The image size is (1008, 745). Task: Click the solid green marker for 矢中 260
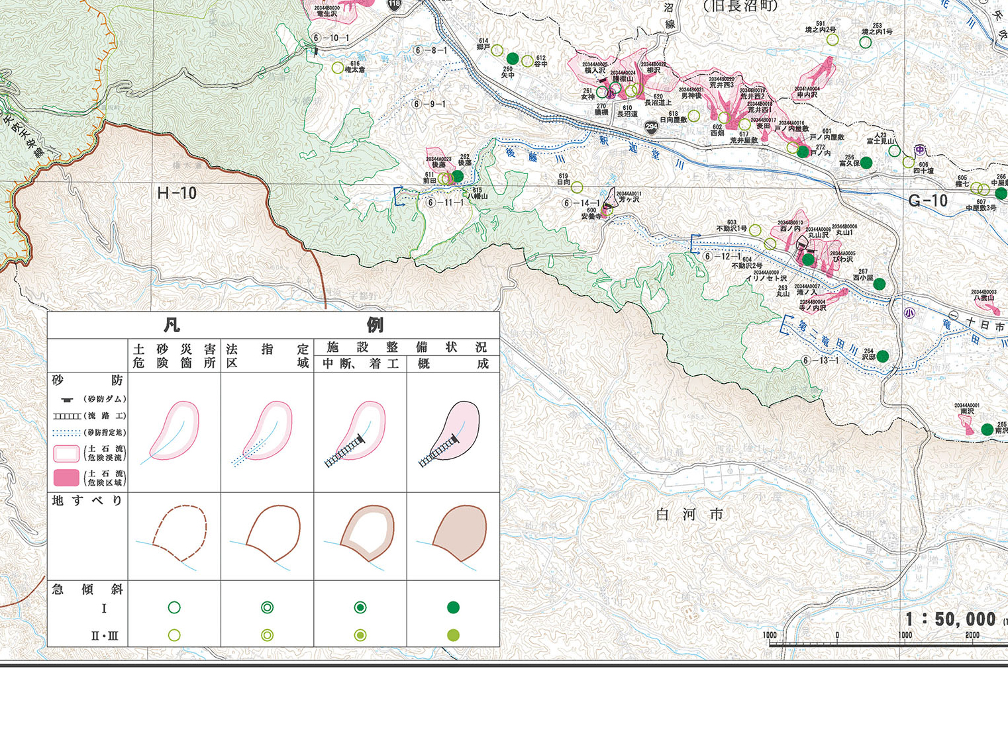[512, 59]
